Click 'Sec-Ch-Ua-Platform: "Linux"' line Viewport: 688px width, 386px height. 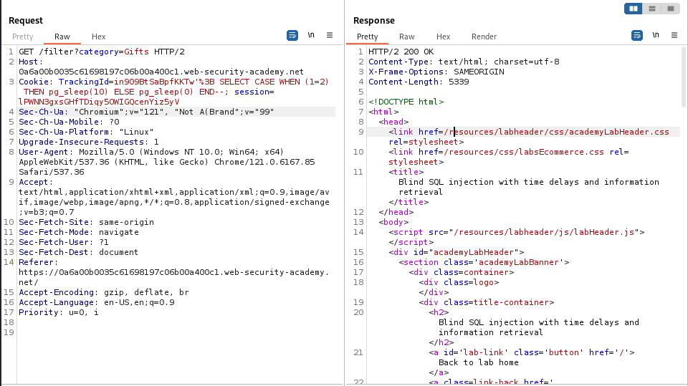point(86,132)
